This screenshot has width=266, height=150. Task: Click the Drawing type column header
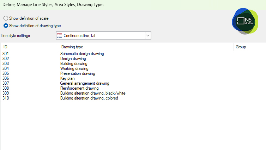146,47
